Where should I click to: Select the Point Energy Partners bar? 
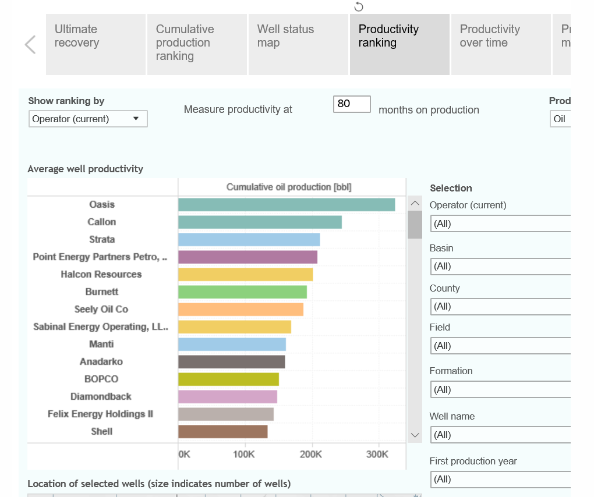248,257
